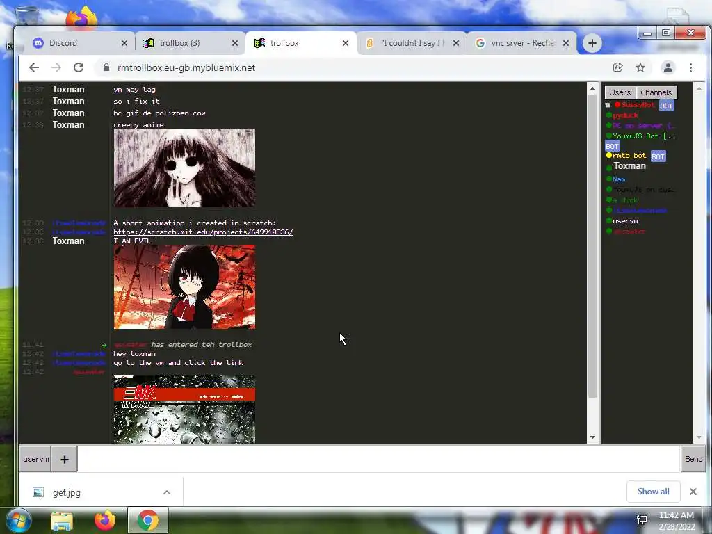712x534 pixels.
Task: Click the 'I AM EVIL' message text
Action: (132, 241)
